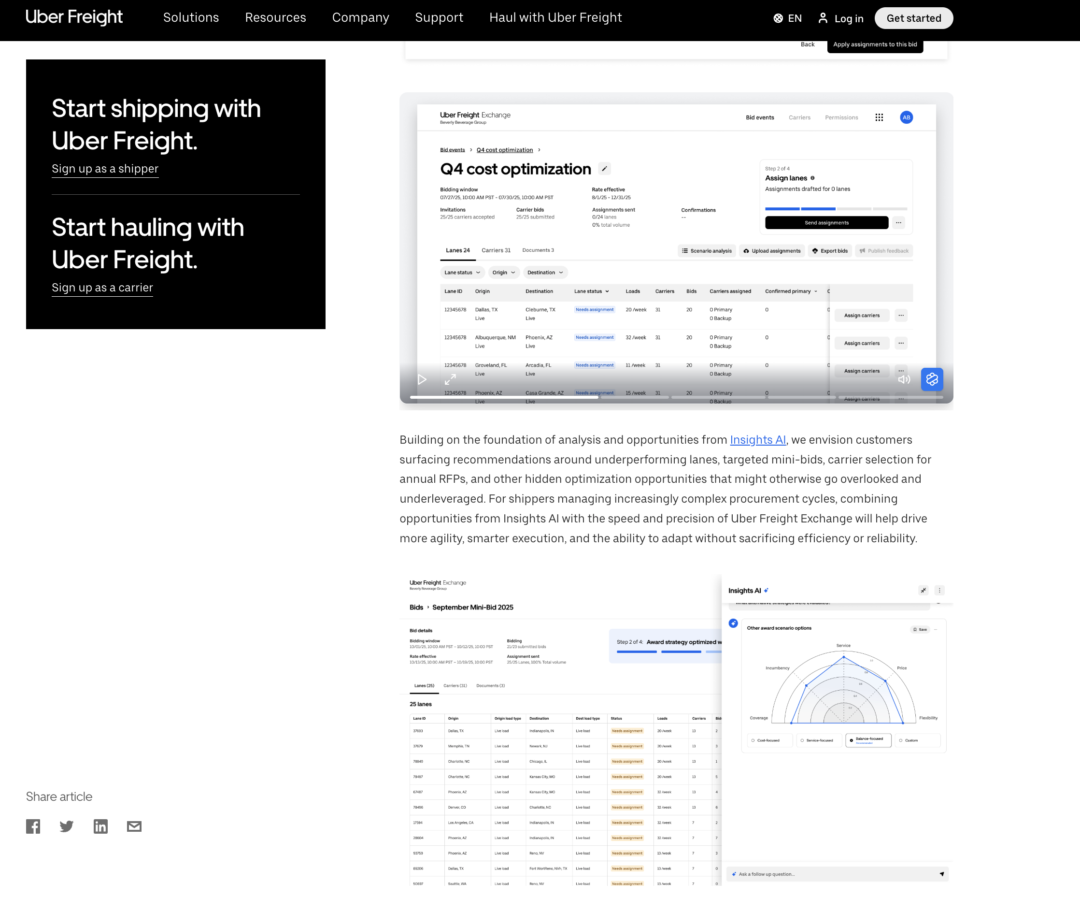Image resolution: width=1080 pixels, height=897 pixels.
Task: Share article via email icon
Action: 134,826
